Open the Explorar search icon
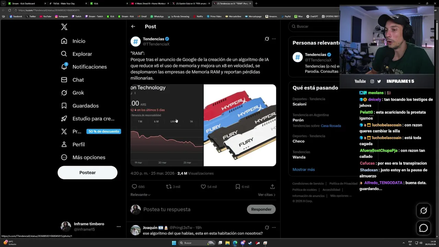Screen dimensions: 439x247 [64, 54]
